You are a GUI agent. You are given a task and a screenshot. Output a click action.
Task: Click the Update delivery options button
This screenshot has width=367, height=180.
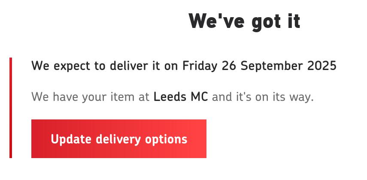118,139
